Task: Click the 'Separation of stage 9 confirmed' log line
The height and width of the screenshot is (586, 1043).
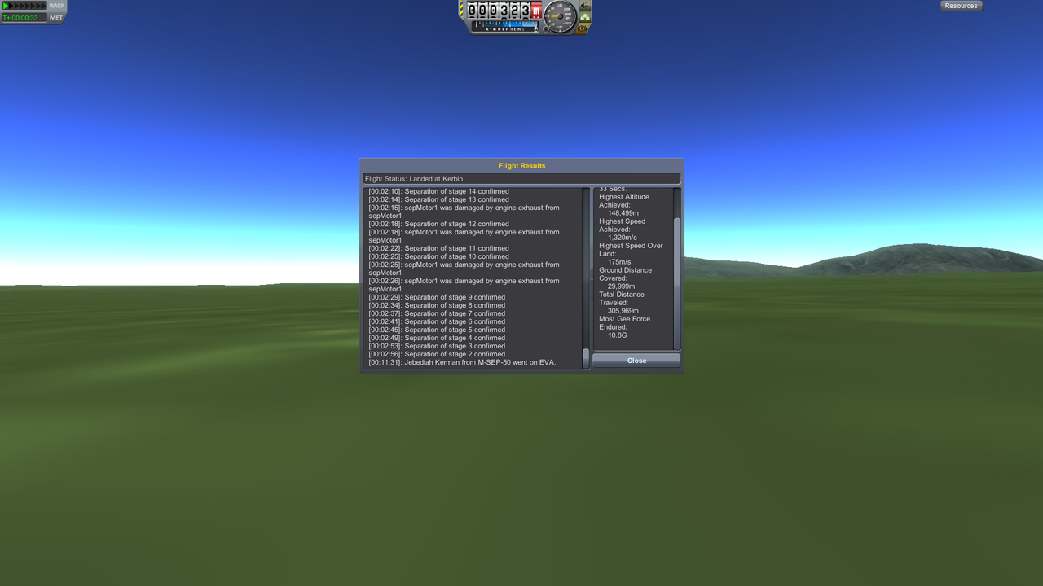Action: coord(437,297)
